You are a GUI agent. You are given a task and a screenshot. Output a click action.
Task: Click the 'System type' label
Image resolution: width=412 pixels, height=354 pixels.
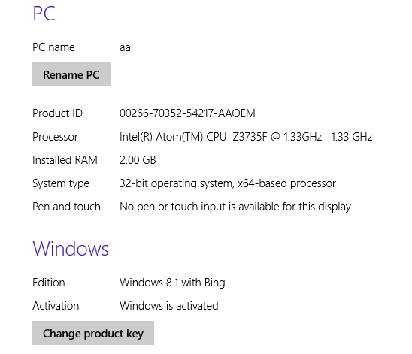(61, 183)
